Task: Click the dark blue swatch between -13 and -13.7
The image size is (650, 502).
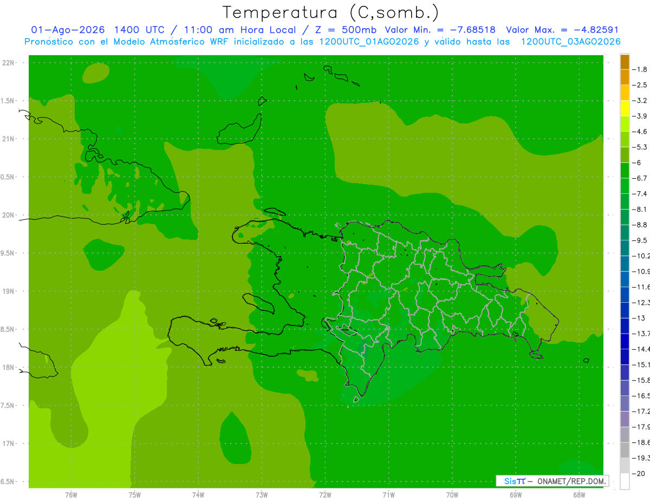Action: pos(625,326)
